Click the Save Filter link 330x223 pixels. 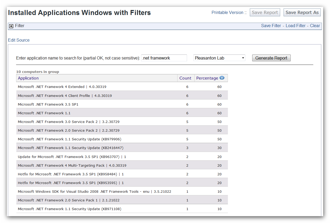pos(271,26)
